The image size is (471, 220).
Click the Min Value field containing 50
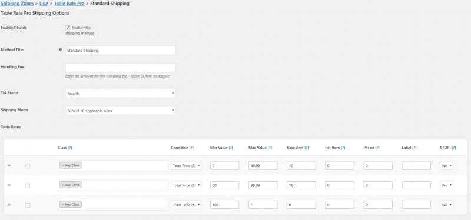click(x=224, y=185)
